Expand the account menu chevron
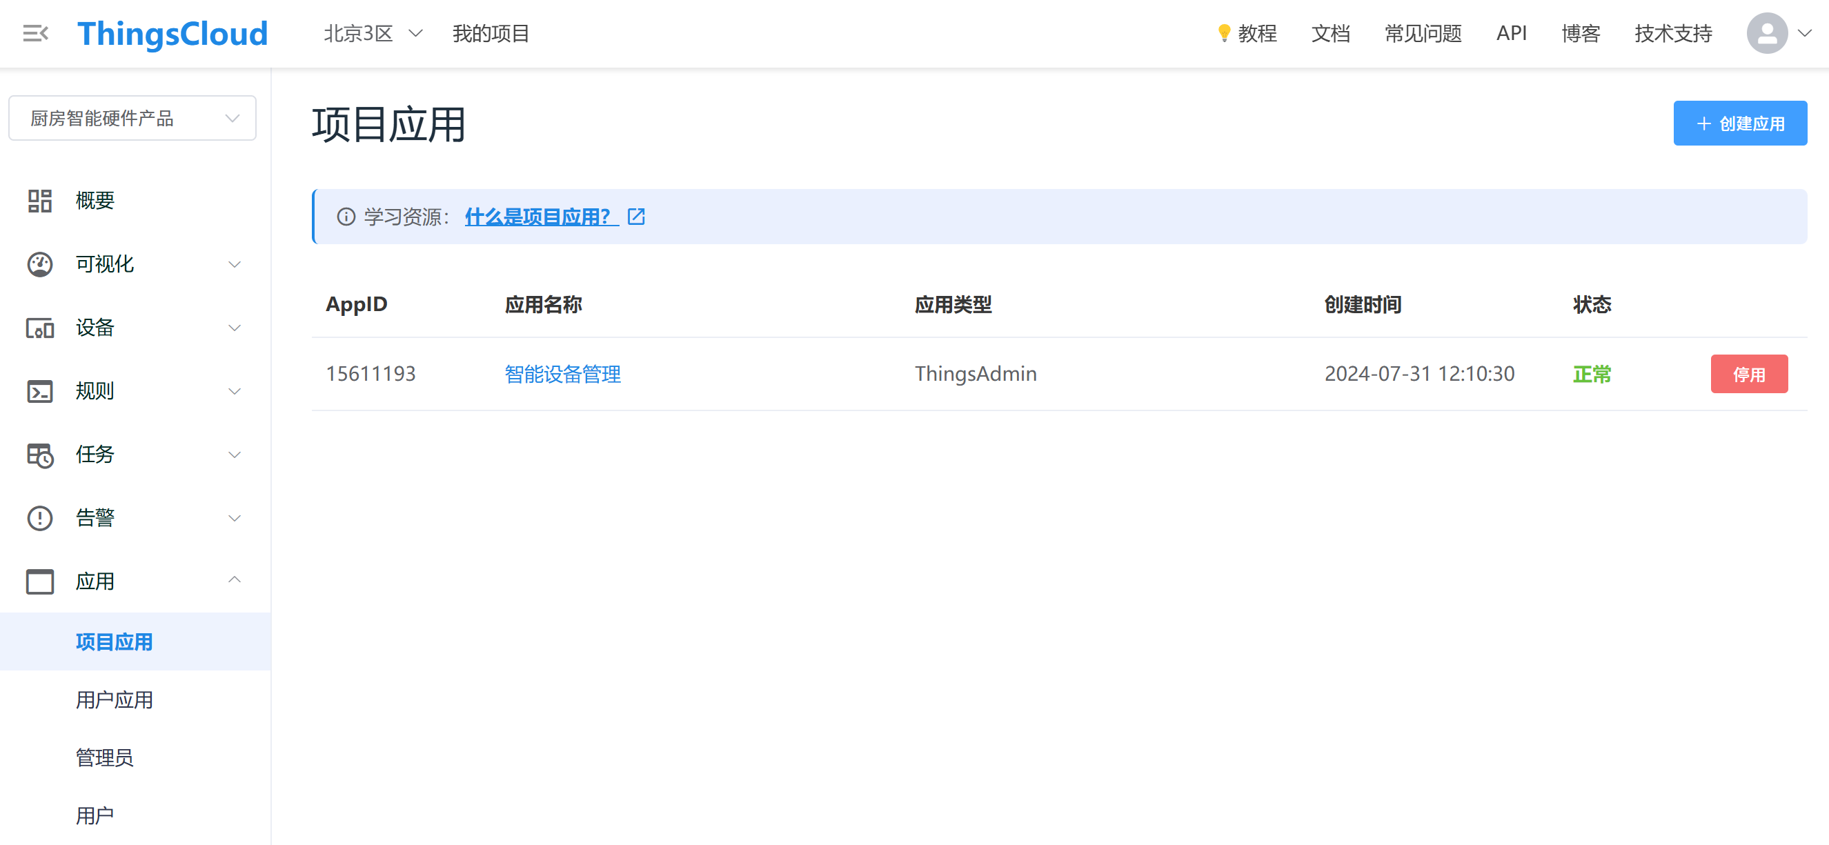1829x845 pixels. coord(1804,33)
